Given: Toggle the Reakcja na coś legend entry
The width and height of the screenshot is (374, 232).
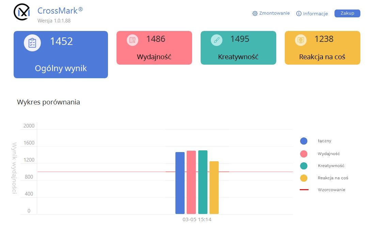Looking at the screenshot, I should point(324,178).
